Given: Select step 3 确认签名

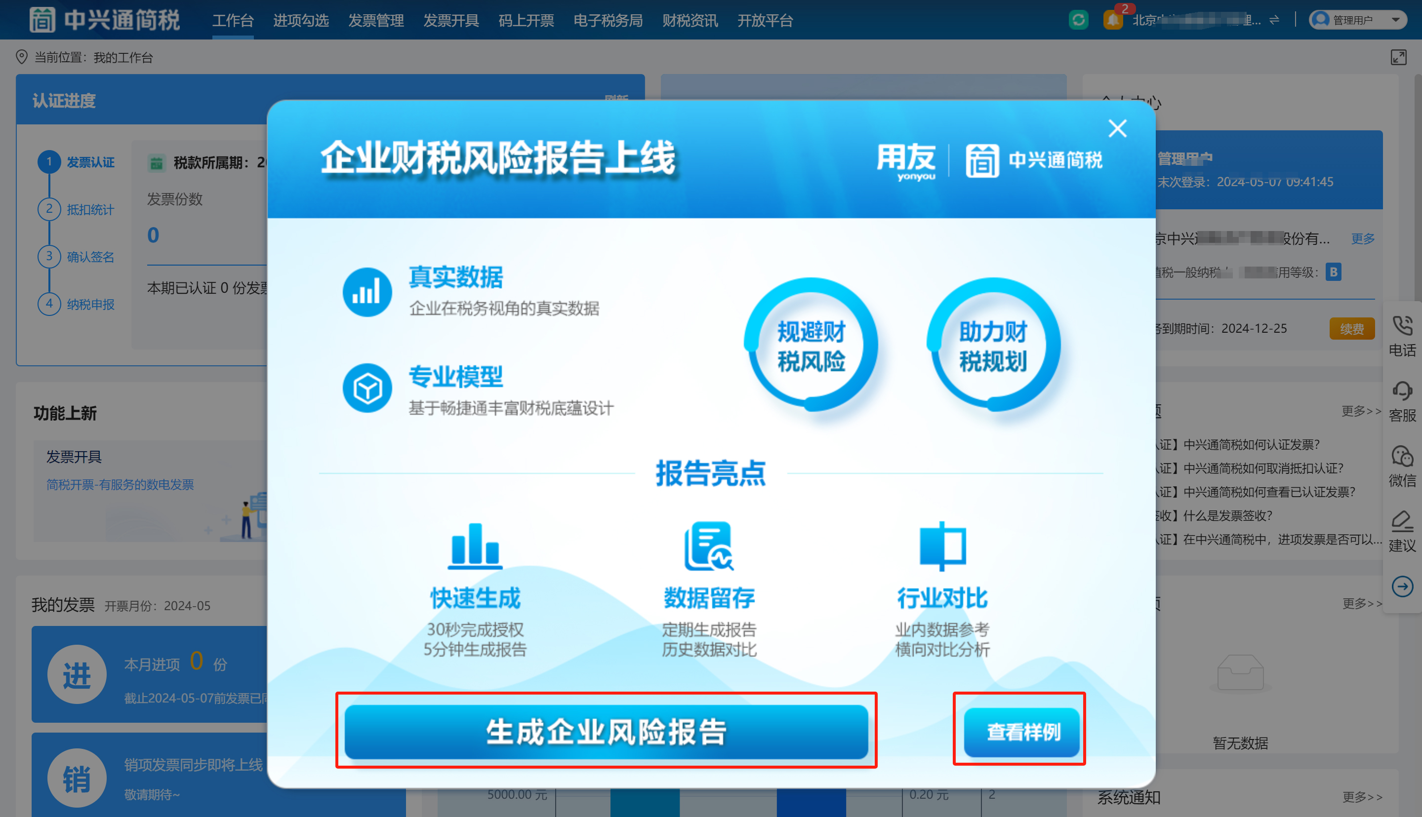Looking at the screenshot, I should [x=77, y=256].
